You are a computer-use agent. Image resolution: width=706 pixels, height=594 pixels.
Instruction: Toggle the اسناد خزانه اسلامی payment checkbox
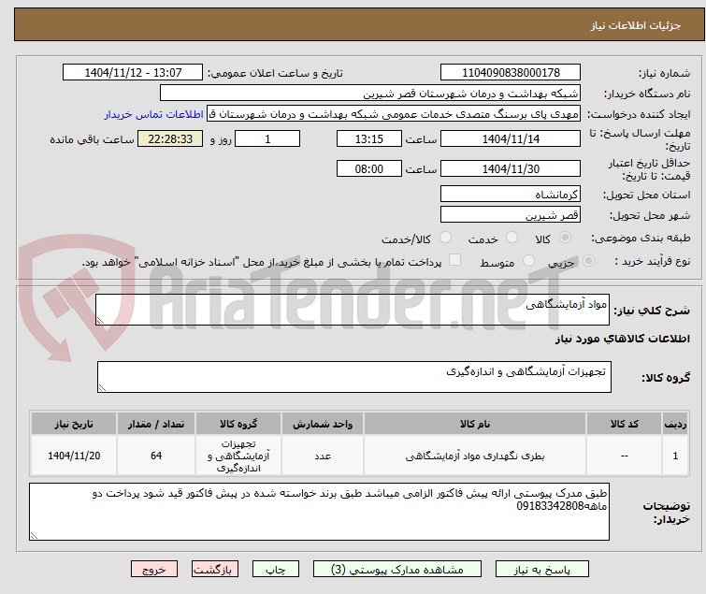point(455,260)
